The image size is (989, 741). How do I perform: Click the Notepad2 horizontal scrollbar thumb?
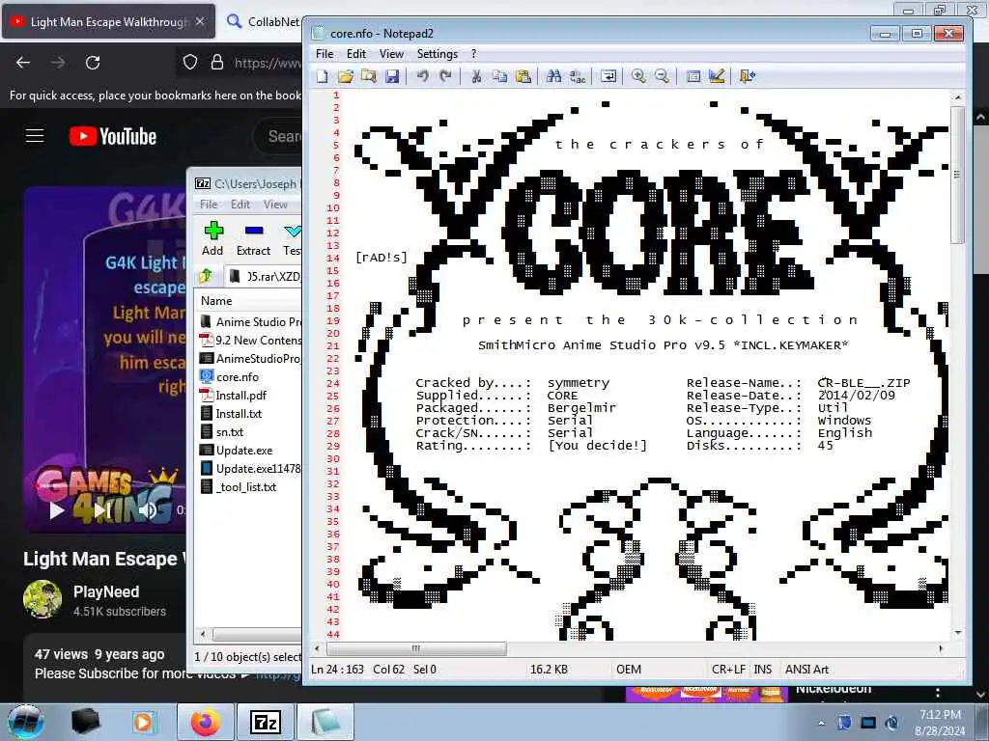coord(415,648)
